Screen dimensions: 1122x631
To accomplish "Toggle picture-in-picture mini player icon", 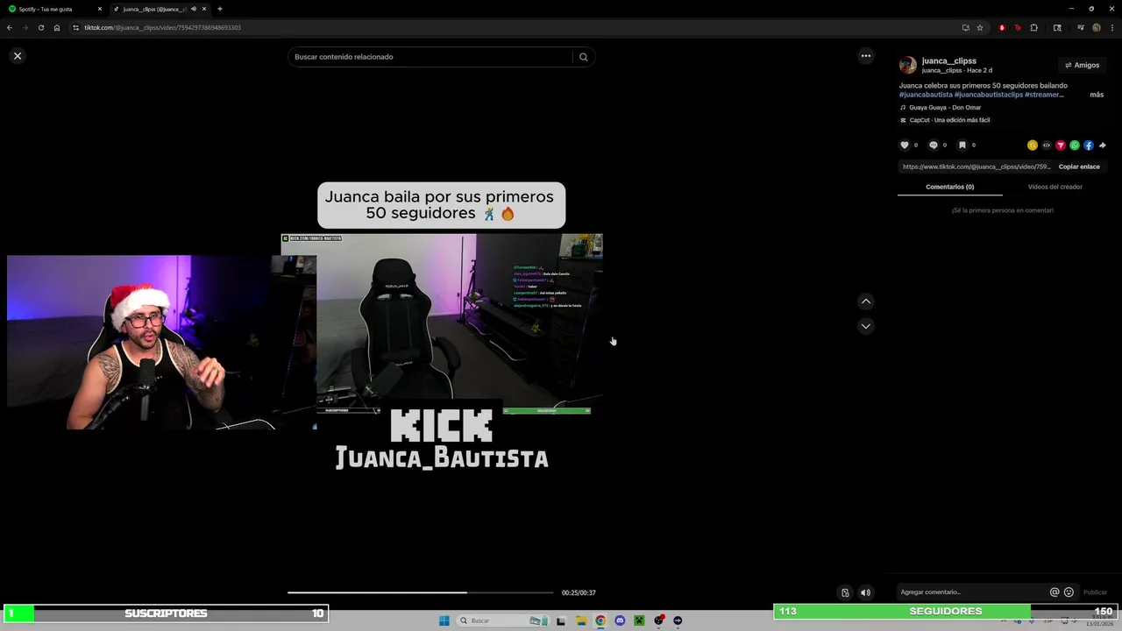I will tap(845, 592).
